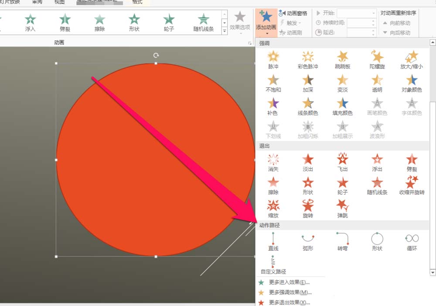
Task: Select the 跷跷板 emphasis effect
Action: pos(343,60)
